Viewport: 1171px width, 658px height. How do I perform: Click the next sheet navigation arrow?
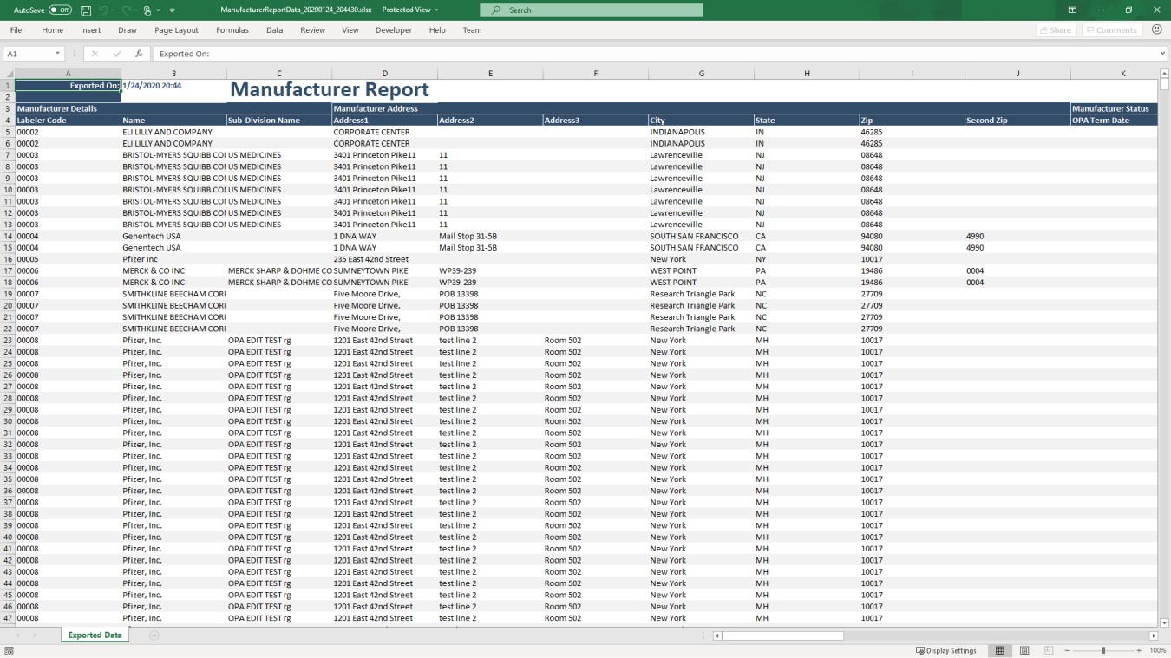pyautogui.click(x=36, y=635)
